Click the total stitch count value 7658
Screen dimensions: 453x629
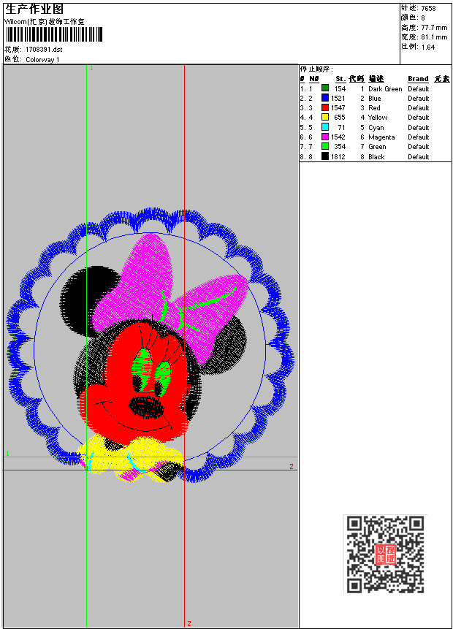(x=429, y=9)
